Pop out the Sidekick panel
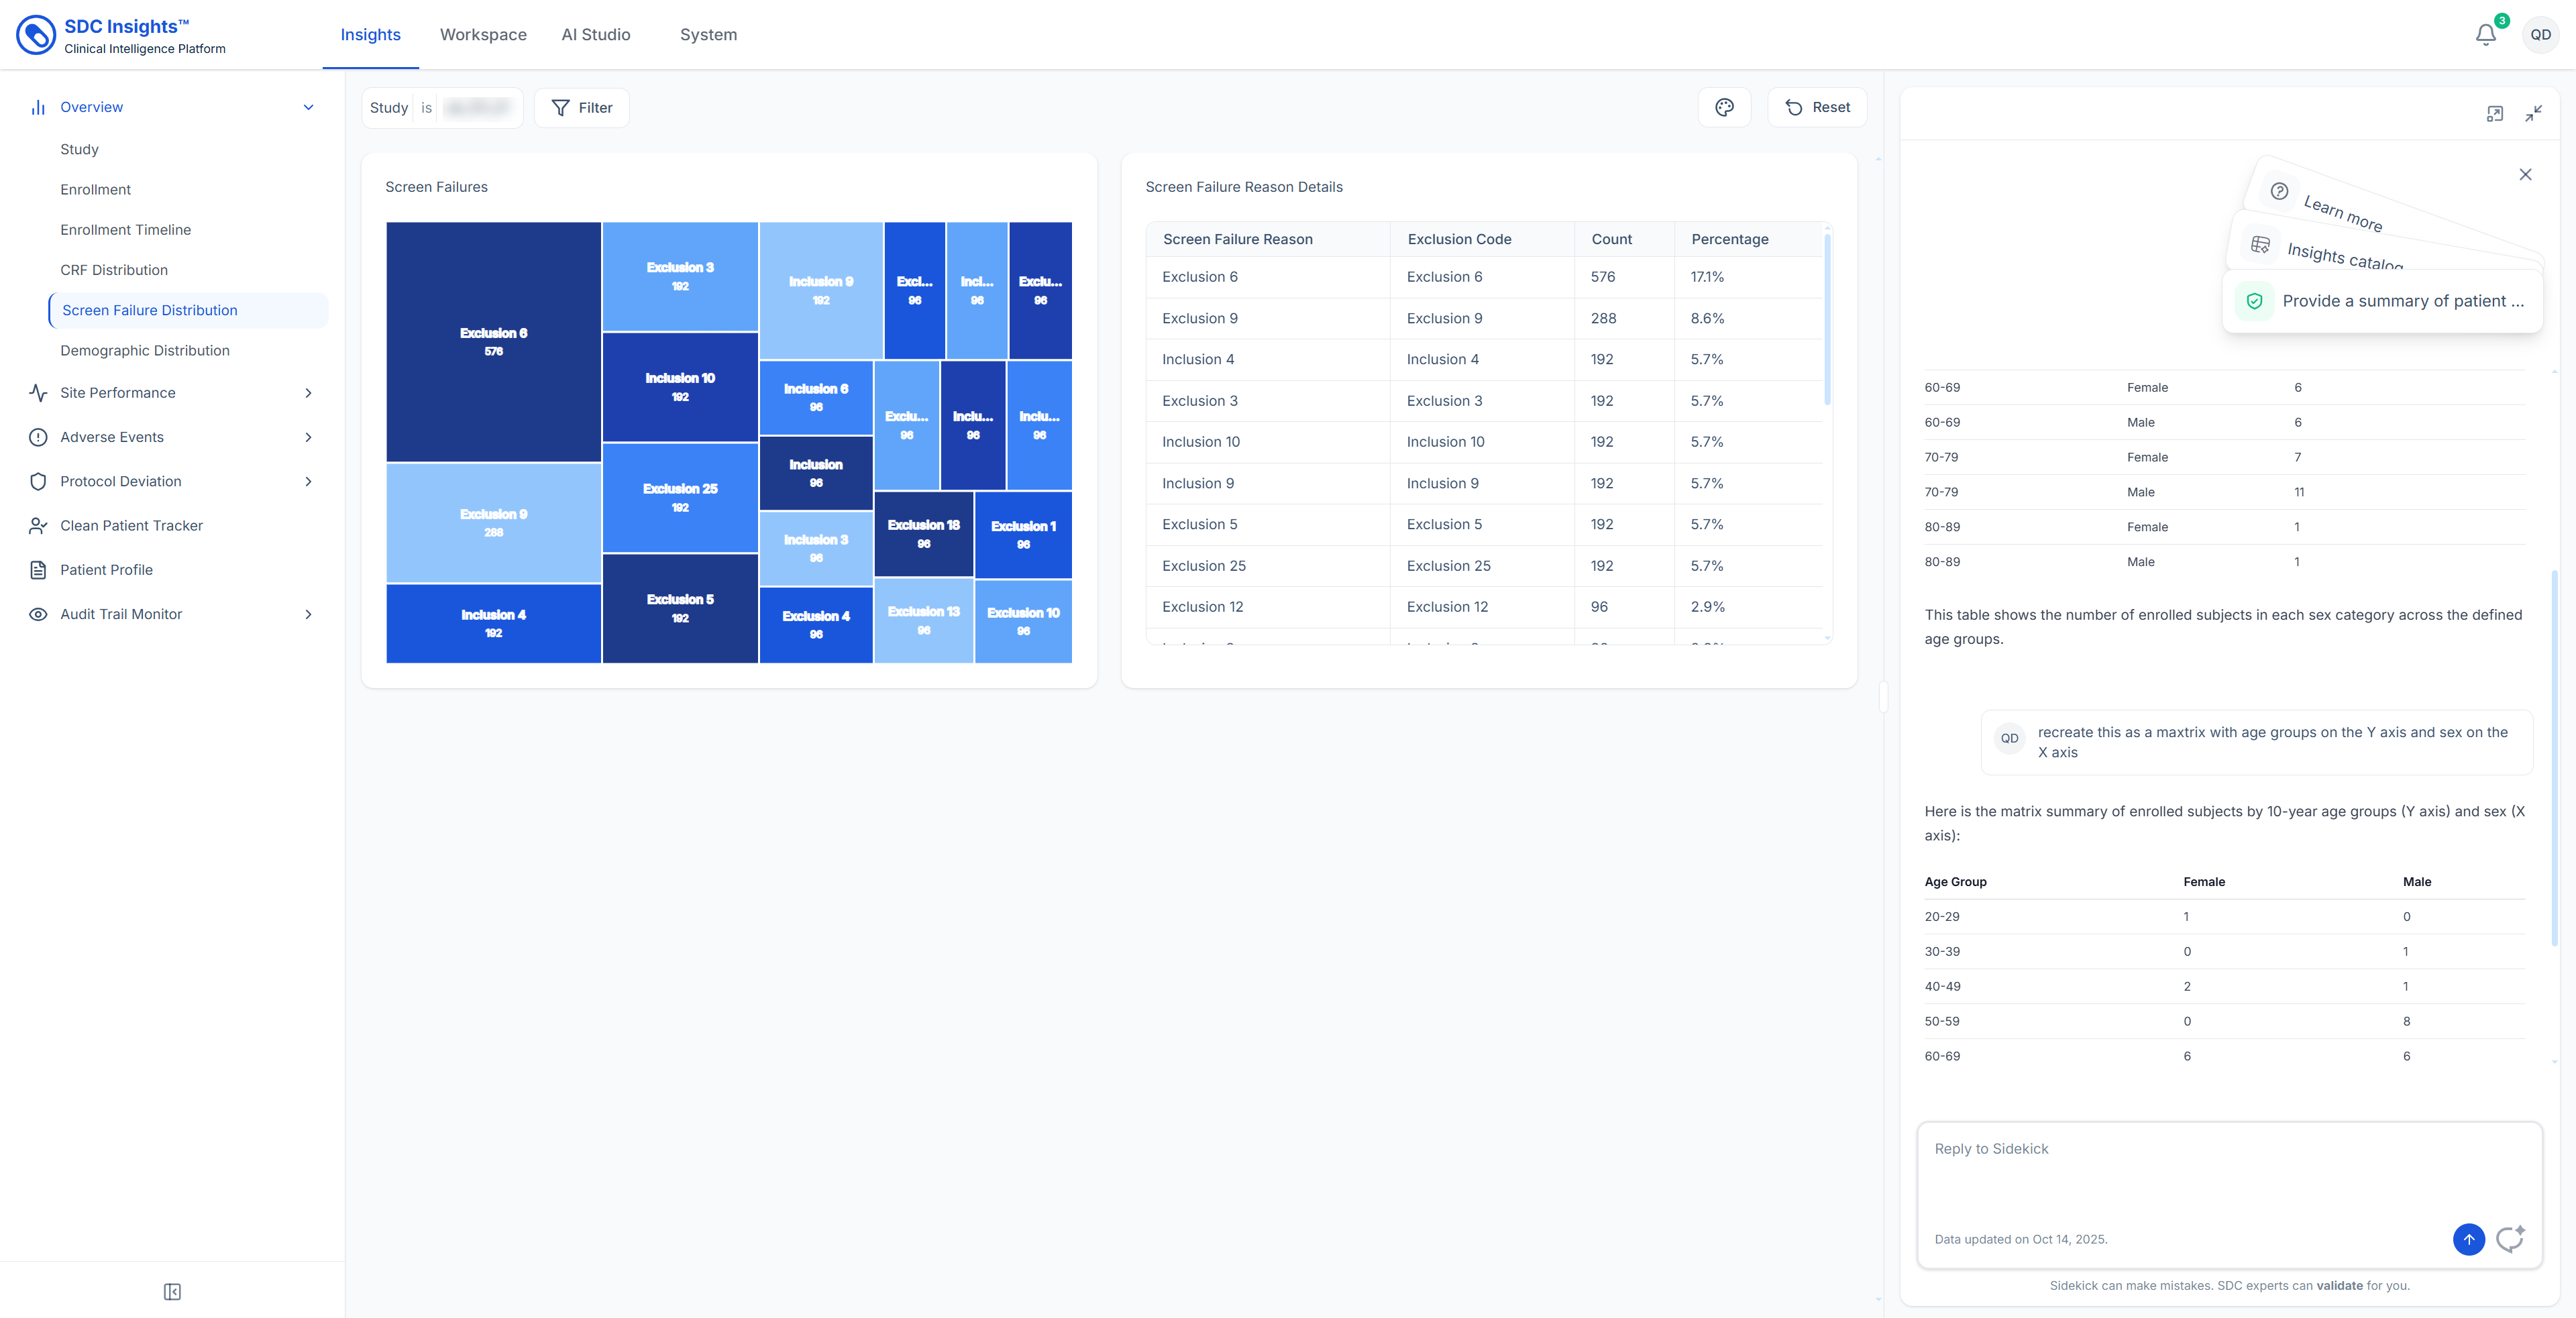 tap(2495, 114)
